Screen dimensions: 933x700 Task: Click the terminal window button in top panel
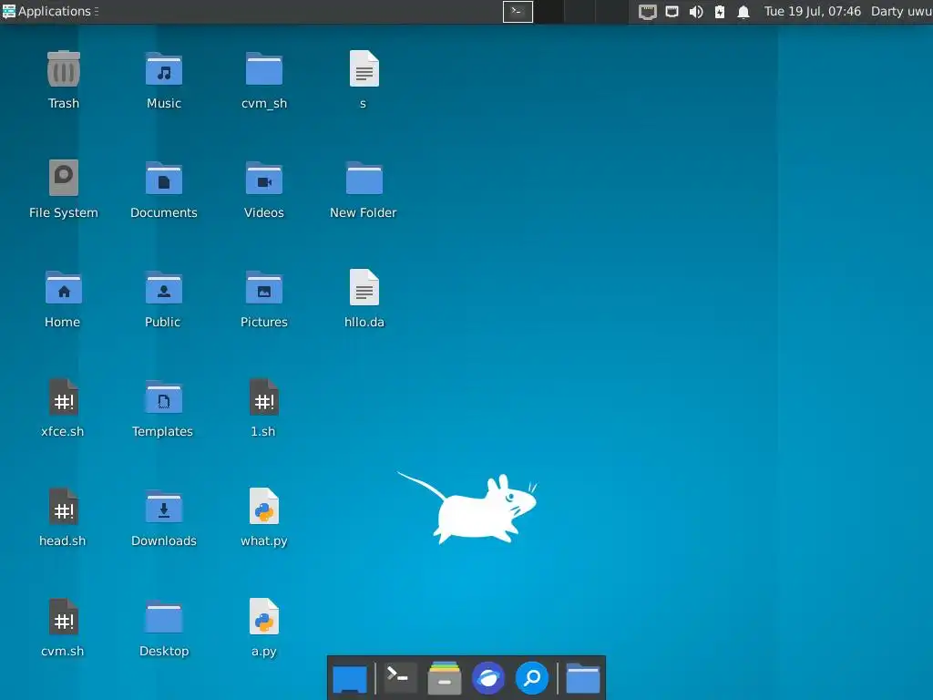518,11
